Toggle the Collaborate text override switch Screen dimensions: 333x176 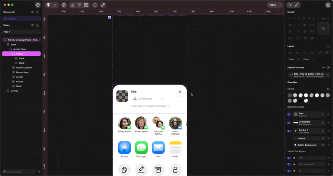(x=289, y=164)
